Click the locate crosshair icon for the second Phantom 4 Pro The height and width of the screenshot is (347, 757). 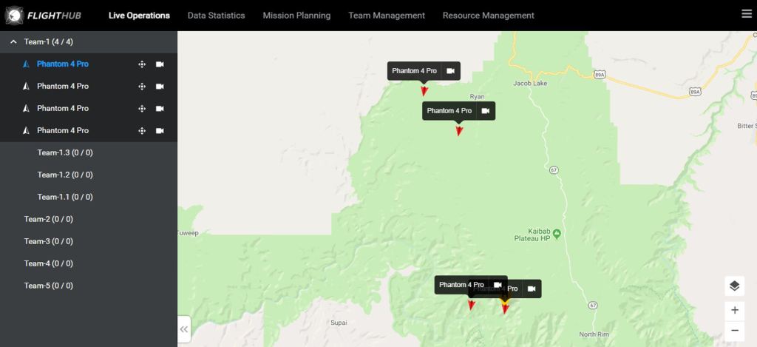click(142, 87)
